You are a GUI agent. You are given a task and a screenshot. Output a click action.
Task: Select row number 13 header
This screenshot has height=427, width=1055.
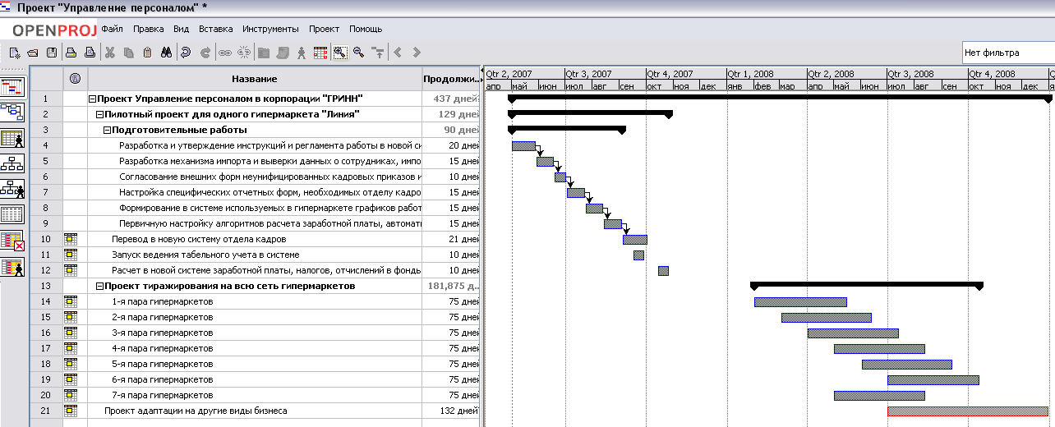coord(46,287)
